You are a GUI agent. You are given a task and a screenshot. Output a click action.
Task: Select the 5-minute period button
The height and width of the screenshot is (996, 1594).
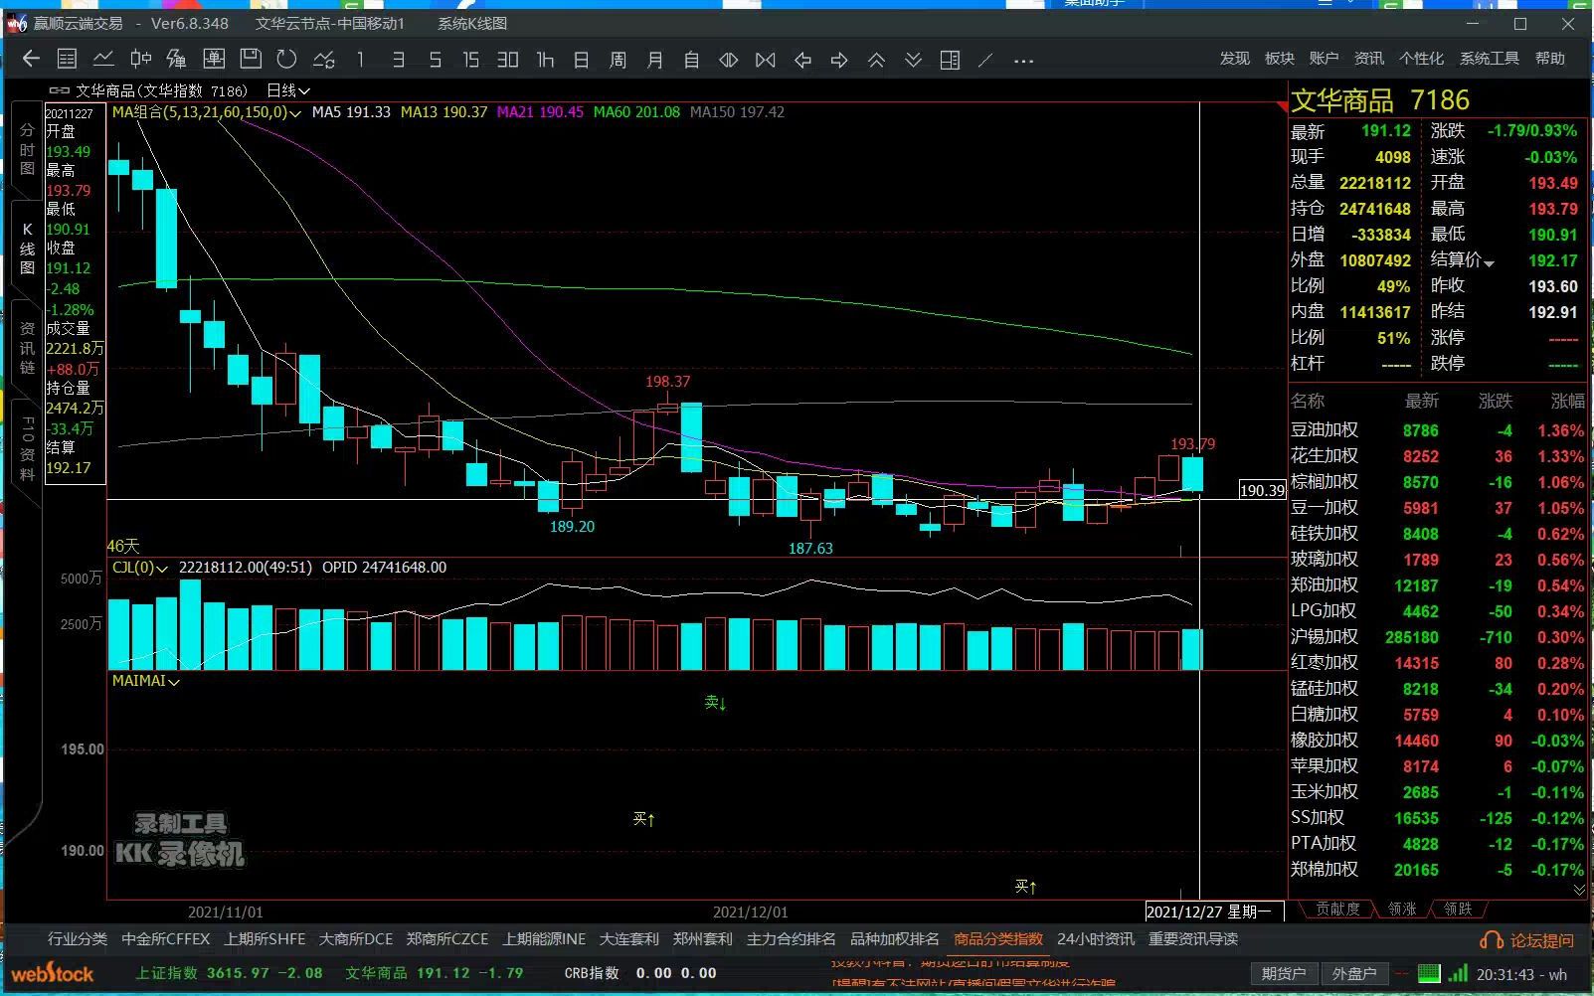click(x=435, y=60)
